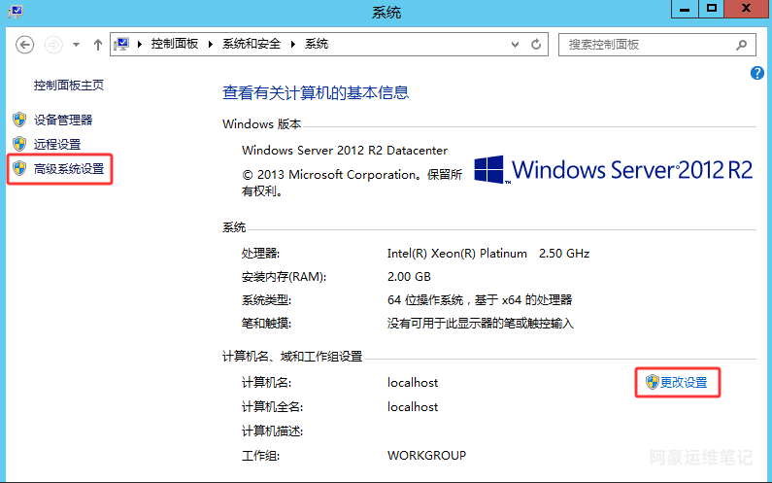Click the Forward navigation arrow
Image resolution: width=772 pixels, height=483 pixels.
pyautogui.click(x=53, y=45)
